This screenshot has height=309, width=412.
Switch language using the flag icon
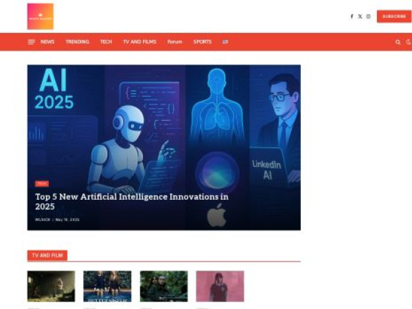(x=225, y=42)
